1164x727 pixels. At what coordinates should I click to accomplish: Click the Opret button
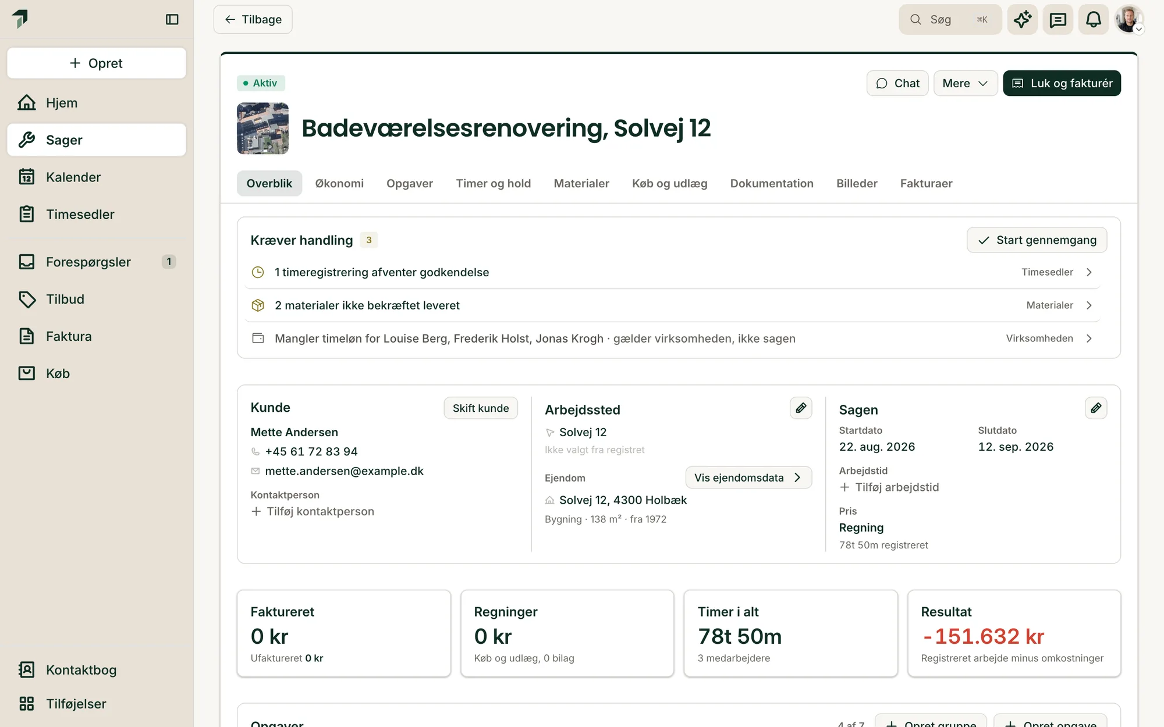click(97, 63)
